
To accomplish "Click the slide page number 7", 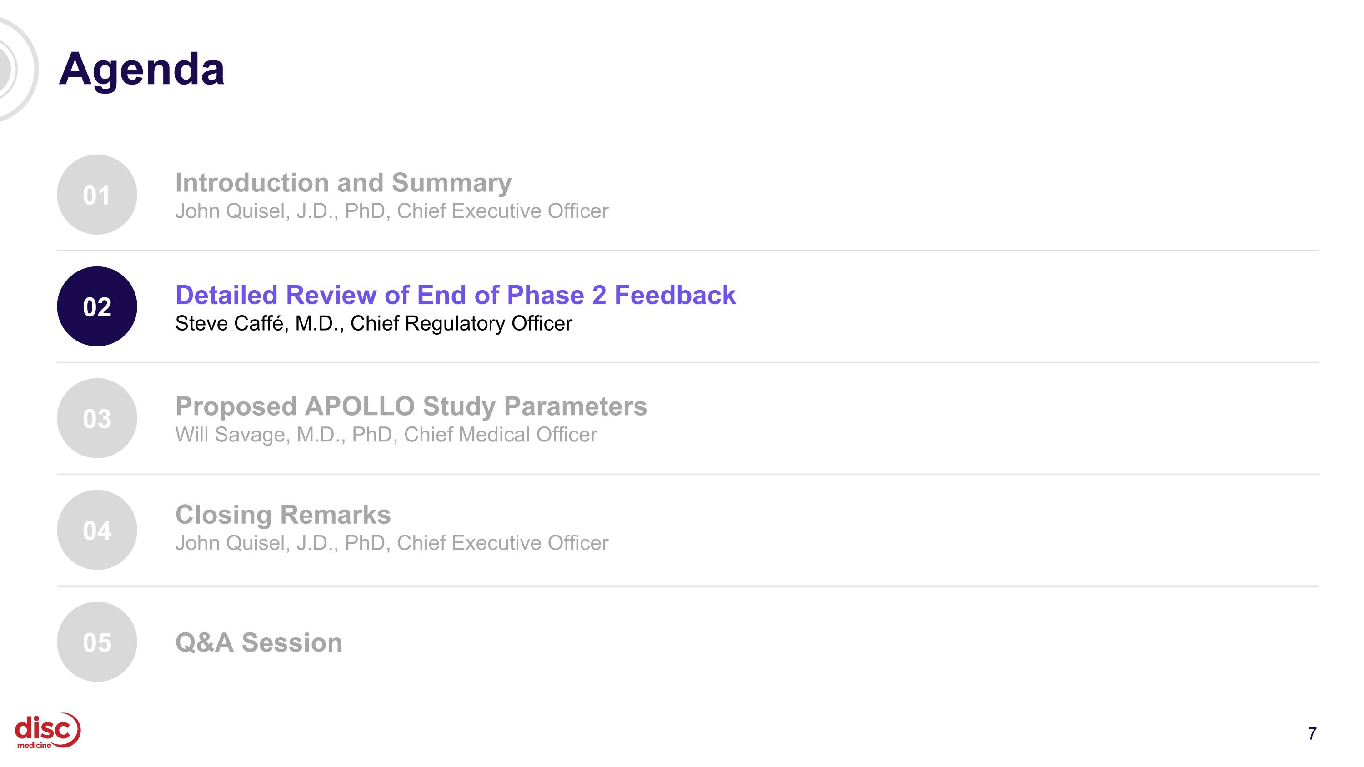I will 1312,733.
